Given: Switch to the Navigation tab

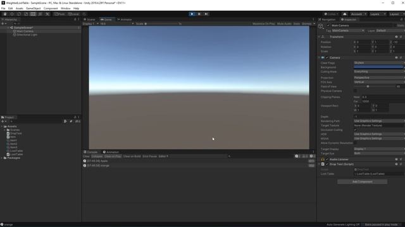Looking at the screenshot, I should 327,20.
